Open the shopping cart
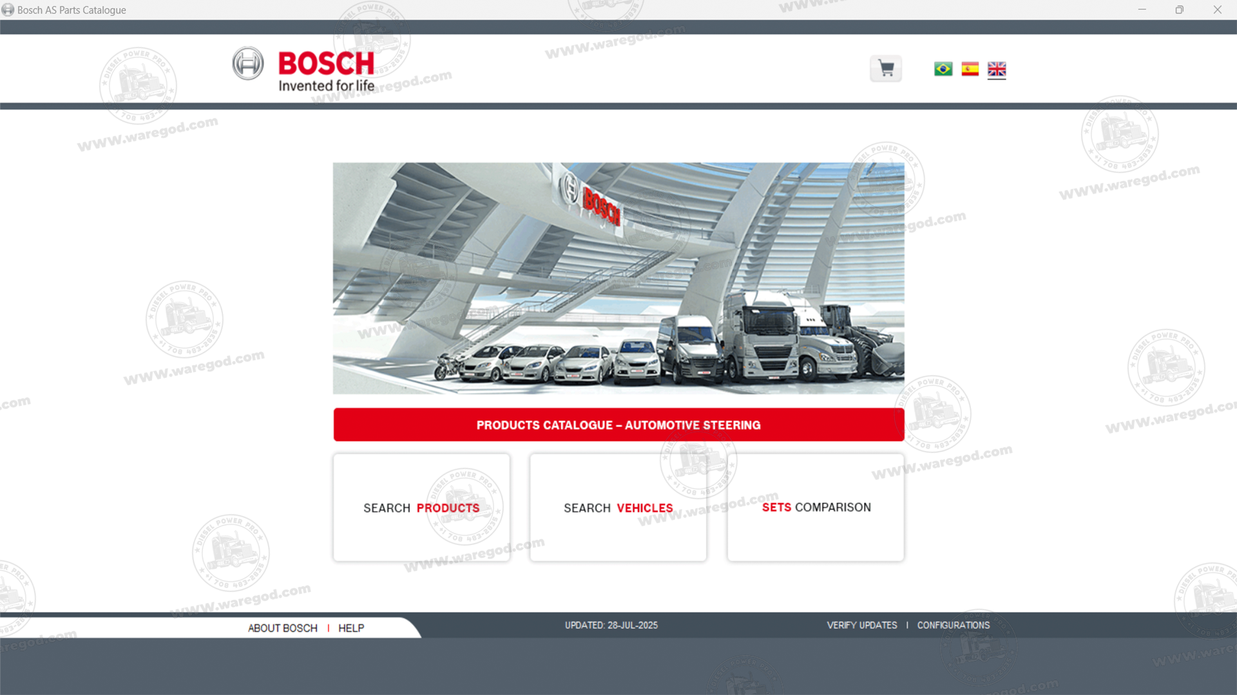1237x695 pixels. [886, 69]
